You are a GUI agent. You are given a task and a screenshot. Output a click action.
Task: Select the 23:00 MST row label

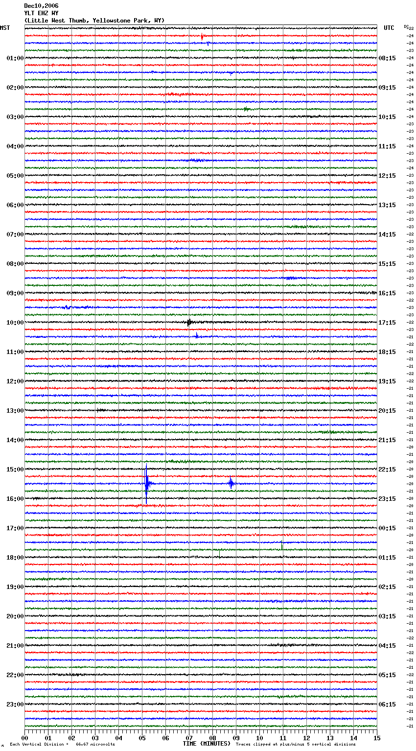pos(15,704)
